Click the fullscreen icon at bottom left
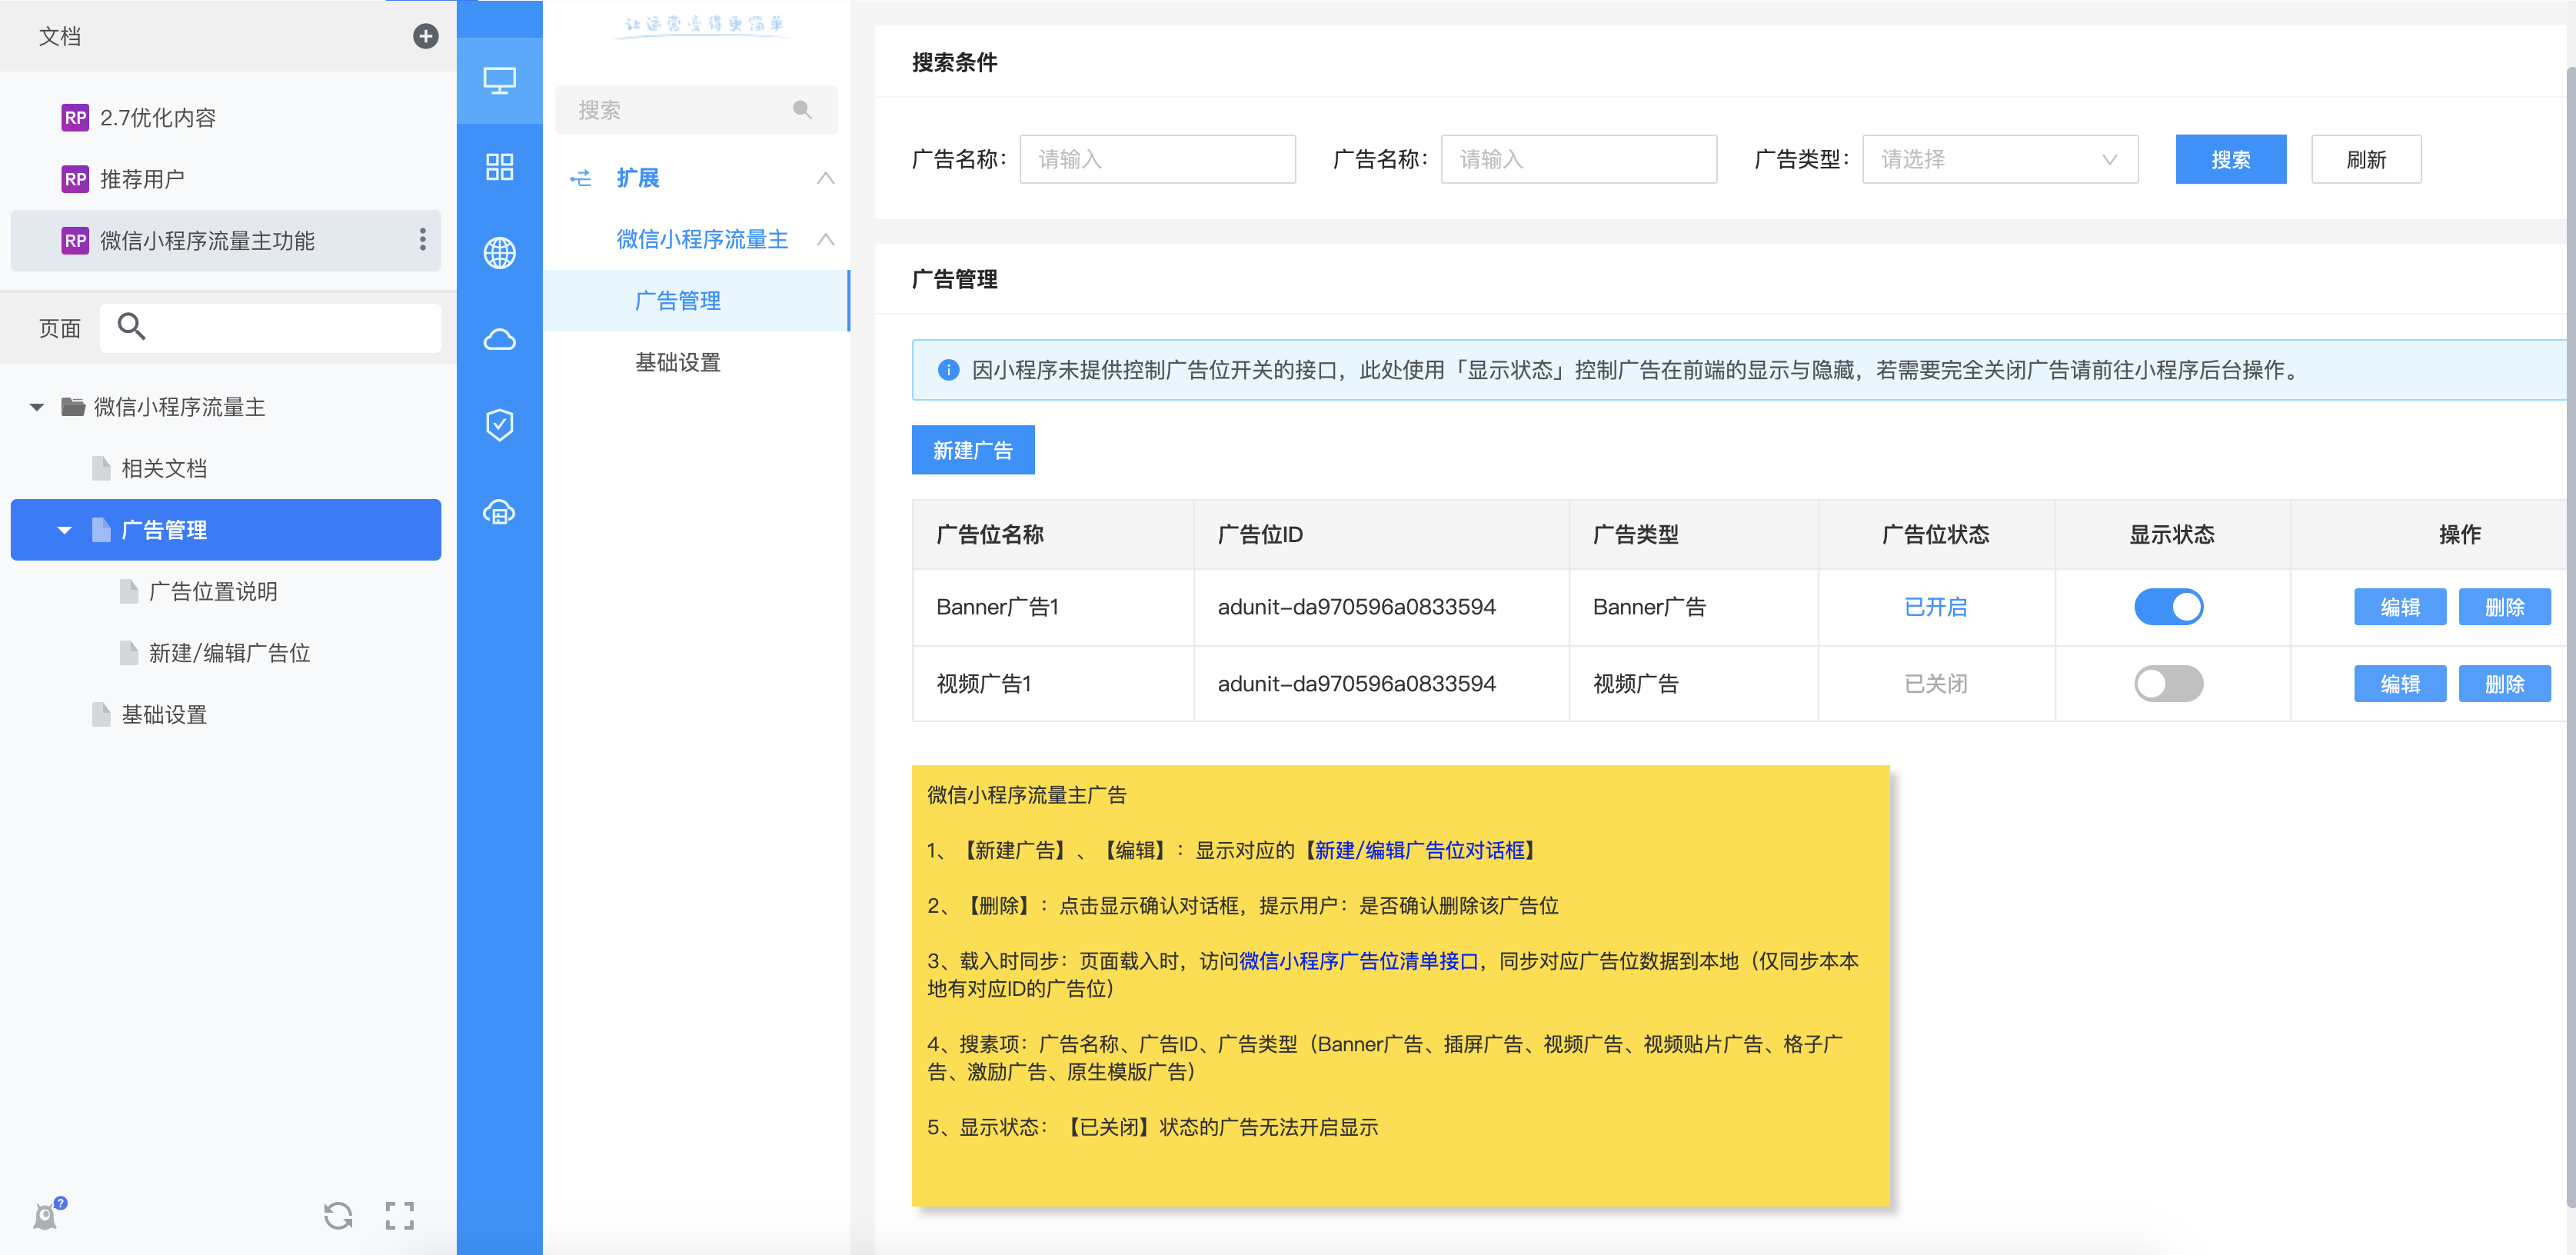This screenshot has width=2576, height=1255. [x=399, y=1215]
